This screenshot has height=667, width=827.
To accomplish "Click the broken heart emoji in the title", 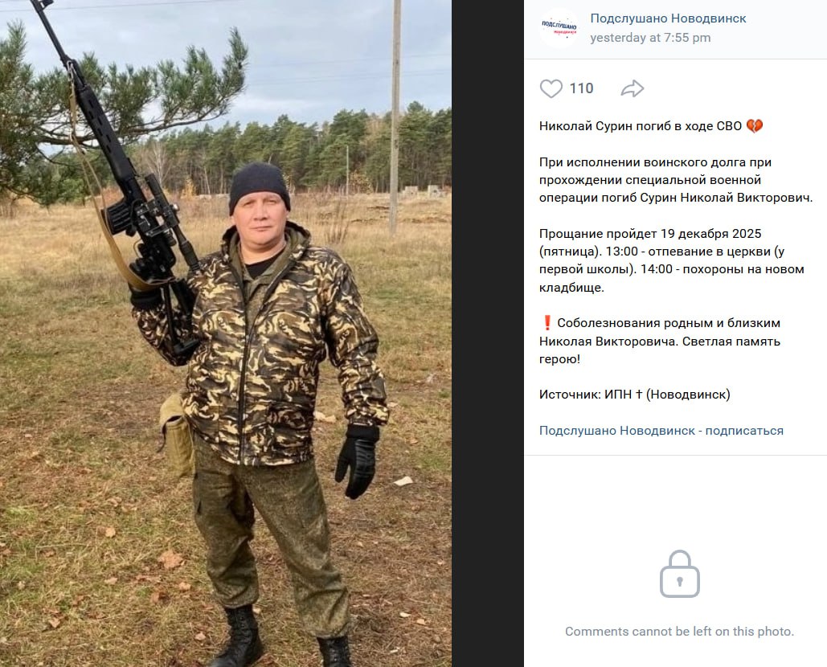I will pyautogui.click(x=755, y=126).
